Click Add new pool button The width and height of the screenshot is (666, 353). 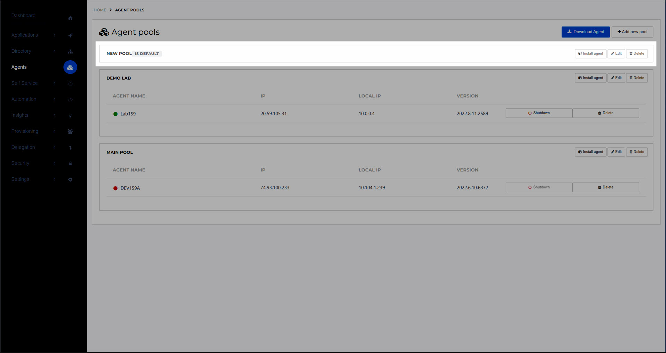coord(632,32)
